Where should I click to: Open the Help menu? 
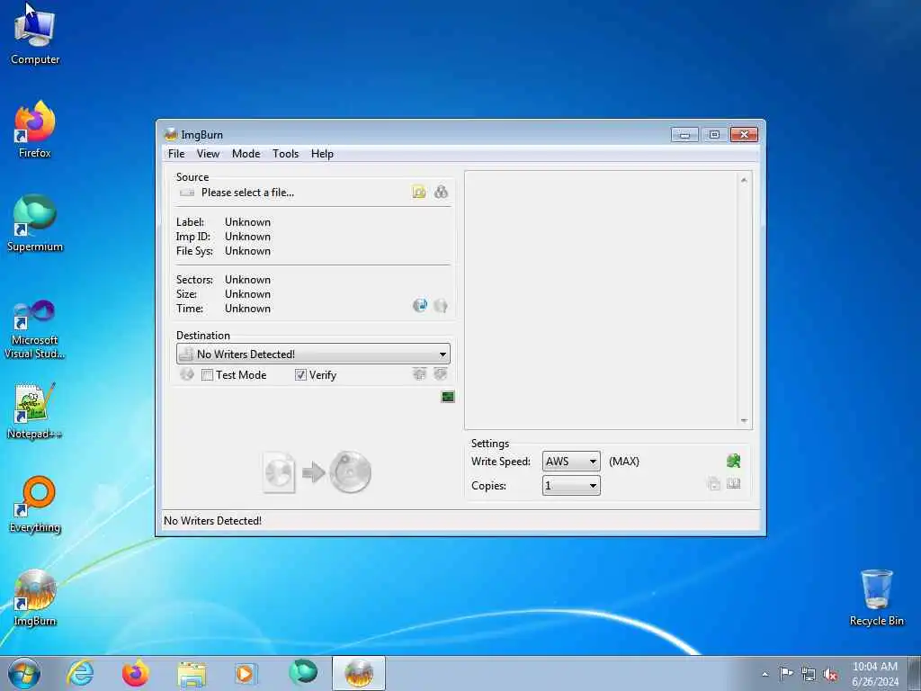coord(323,153)
